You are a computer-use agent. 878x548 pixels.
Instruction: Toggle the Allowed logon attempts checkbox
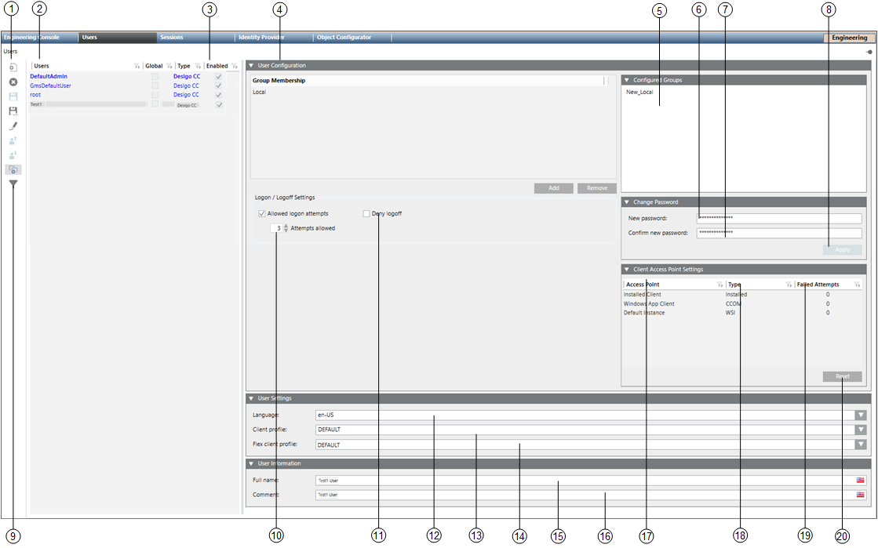pos(262,213)
